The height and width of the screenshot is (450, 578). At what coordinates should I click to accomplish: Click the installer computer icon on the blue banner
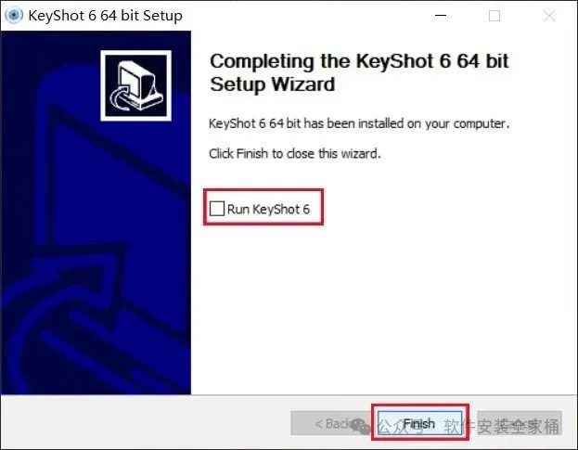pos(135,85)
